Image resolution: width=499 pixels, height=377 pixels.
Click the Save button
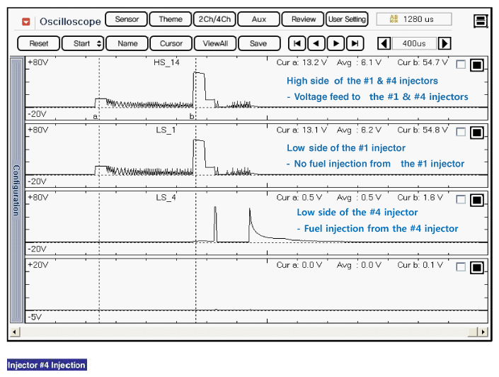pos(258,43)
